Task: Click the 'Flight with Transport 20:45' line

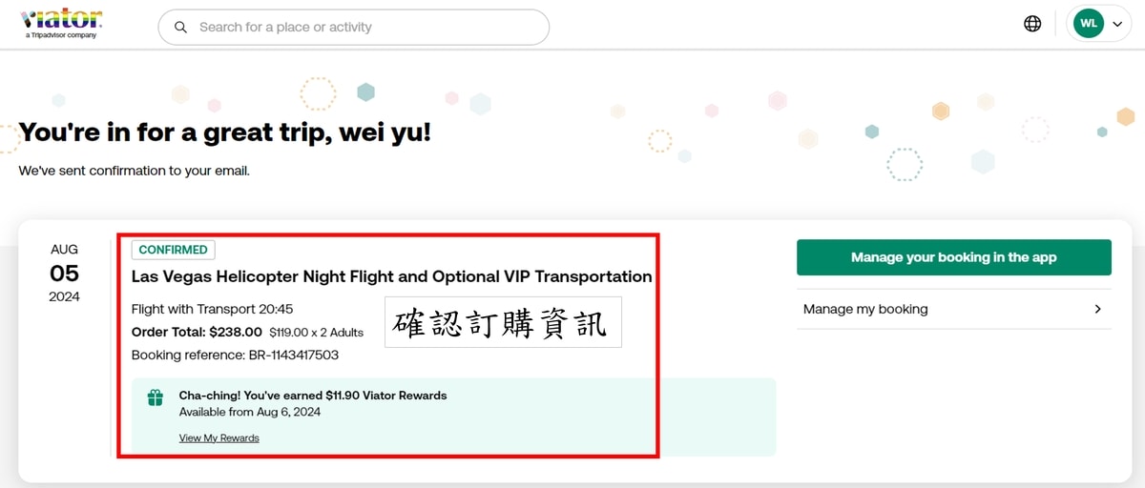Action: point(212,309)
